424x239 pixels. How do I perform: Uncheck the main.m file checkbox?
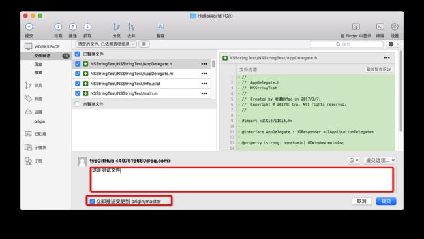tap(78, 93)
